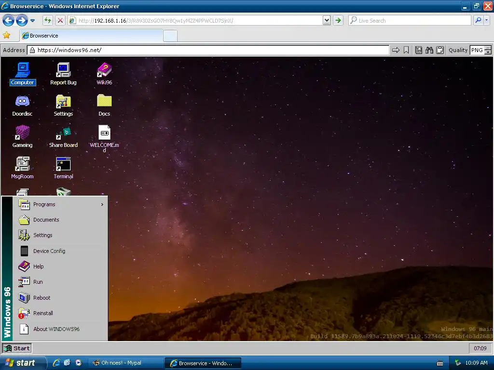
Task: Launch the Terminal desktop shortcut
Action: point(63,168)
